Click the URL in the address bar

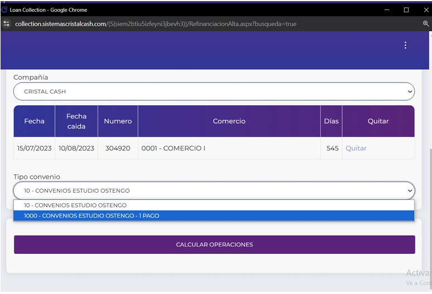point(156,24)
